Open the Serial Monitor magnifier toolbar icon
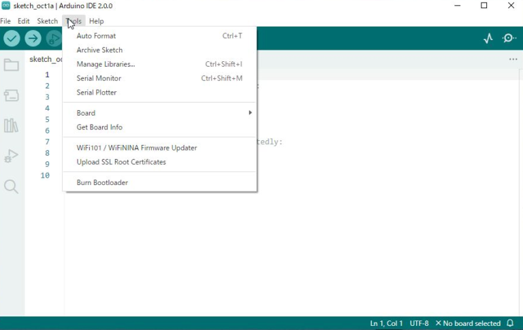 [x=509, y=38]
